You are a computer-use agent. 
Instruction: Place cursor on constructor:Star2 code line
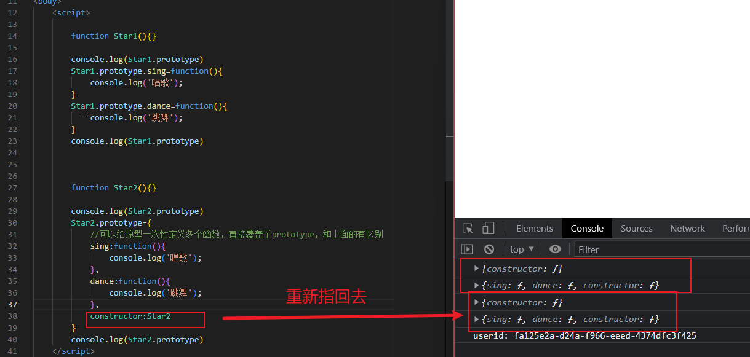pos(130,316)
